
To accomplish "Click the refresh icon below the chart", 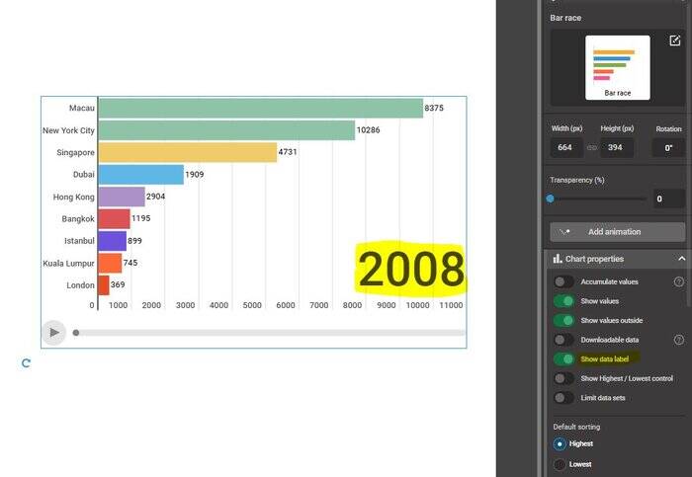I will (26, 363).
